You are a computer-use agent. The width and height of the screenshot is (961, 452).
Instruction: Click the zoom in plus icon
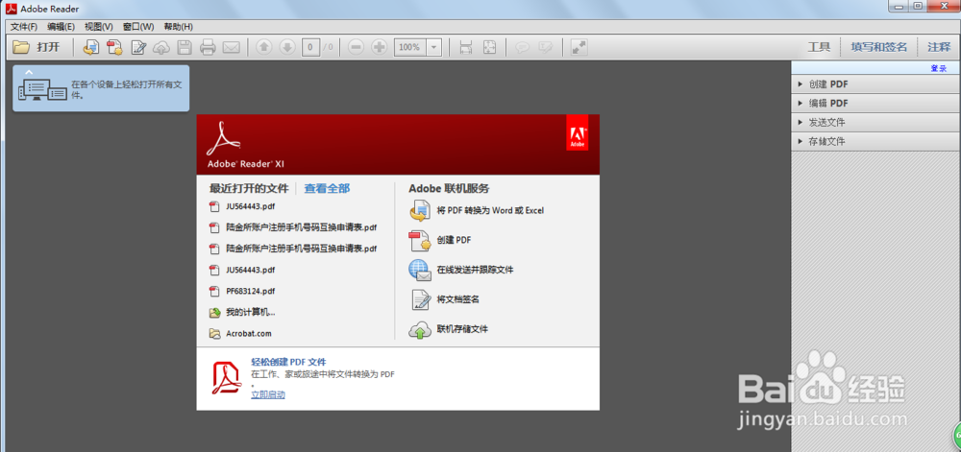[380, 47]
